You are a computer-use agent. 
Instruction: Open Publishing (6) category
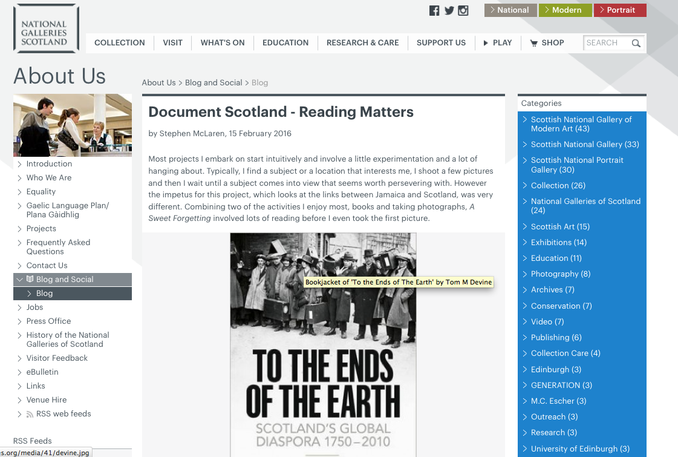(x=556, y=338)
